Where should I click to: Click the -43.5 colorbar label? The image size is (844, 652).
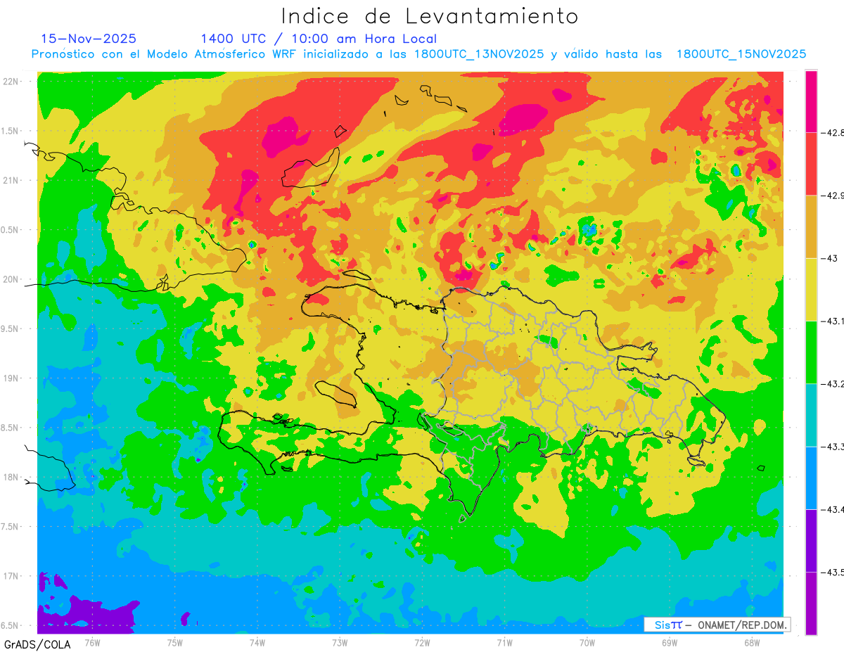(832, 572)
